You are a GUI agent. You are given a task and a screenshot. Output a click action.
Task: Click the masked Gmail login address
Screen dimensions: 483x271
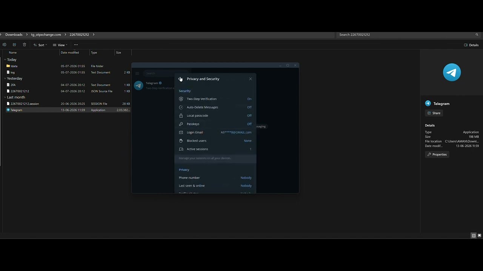click(x=236, y=132)
